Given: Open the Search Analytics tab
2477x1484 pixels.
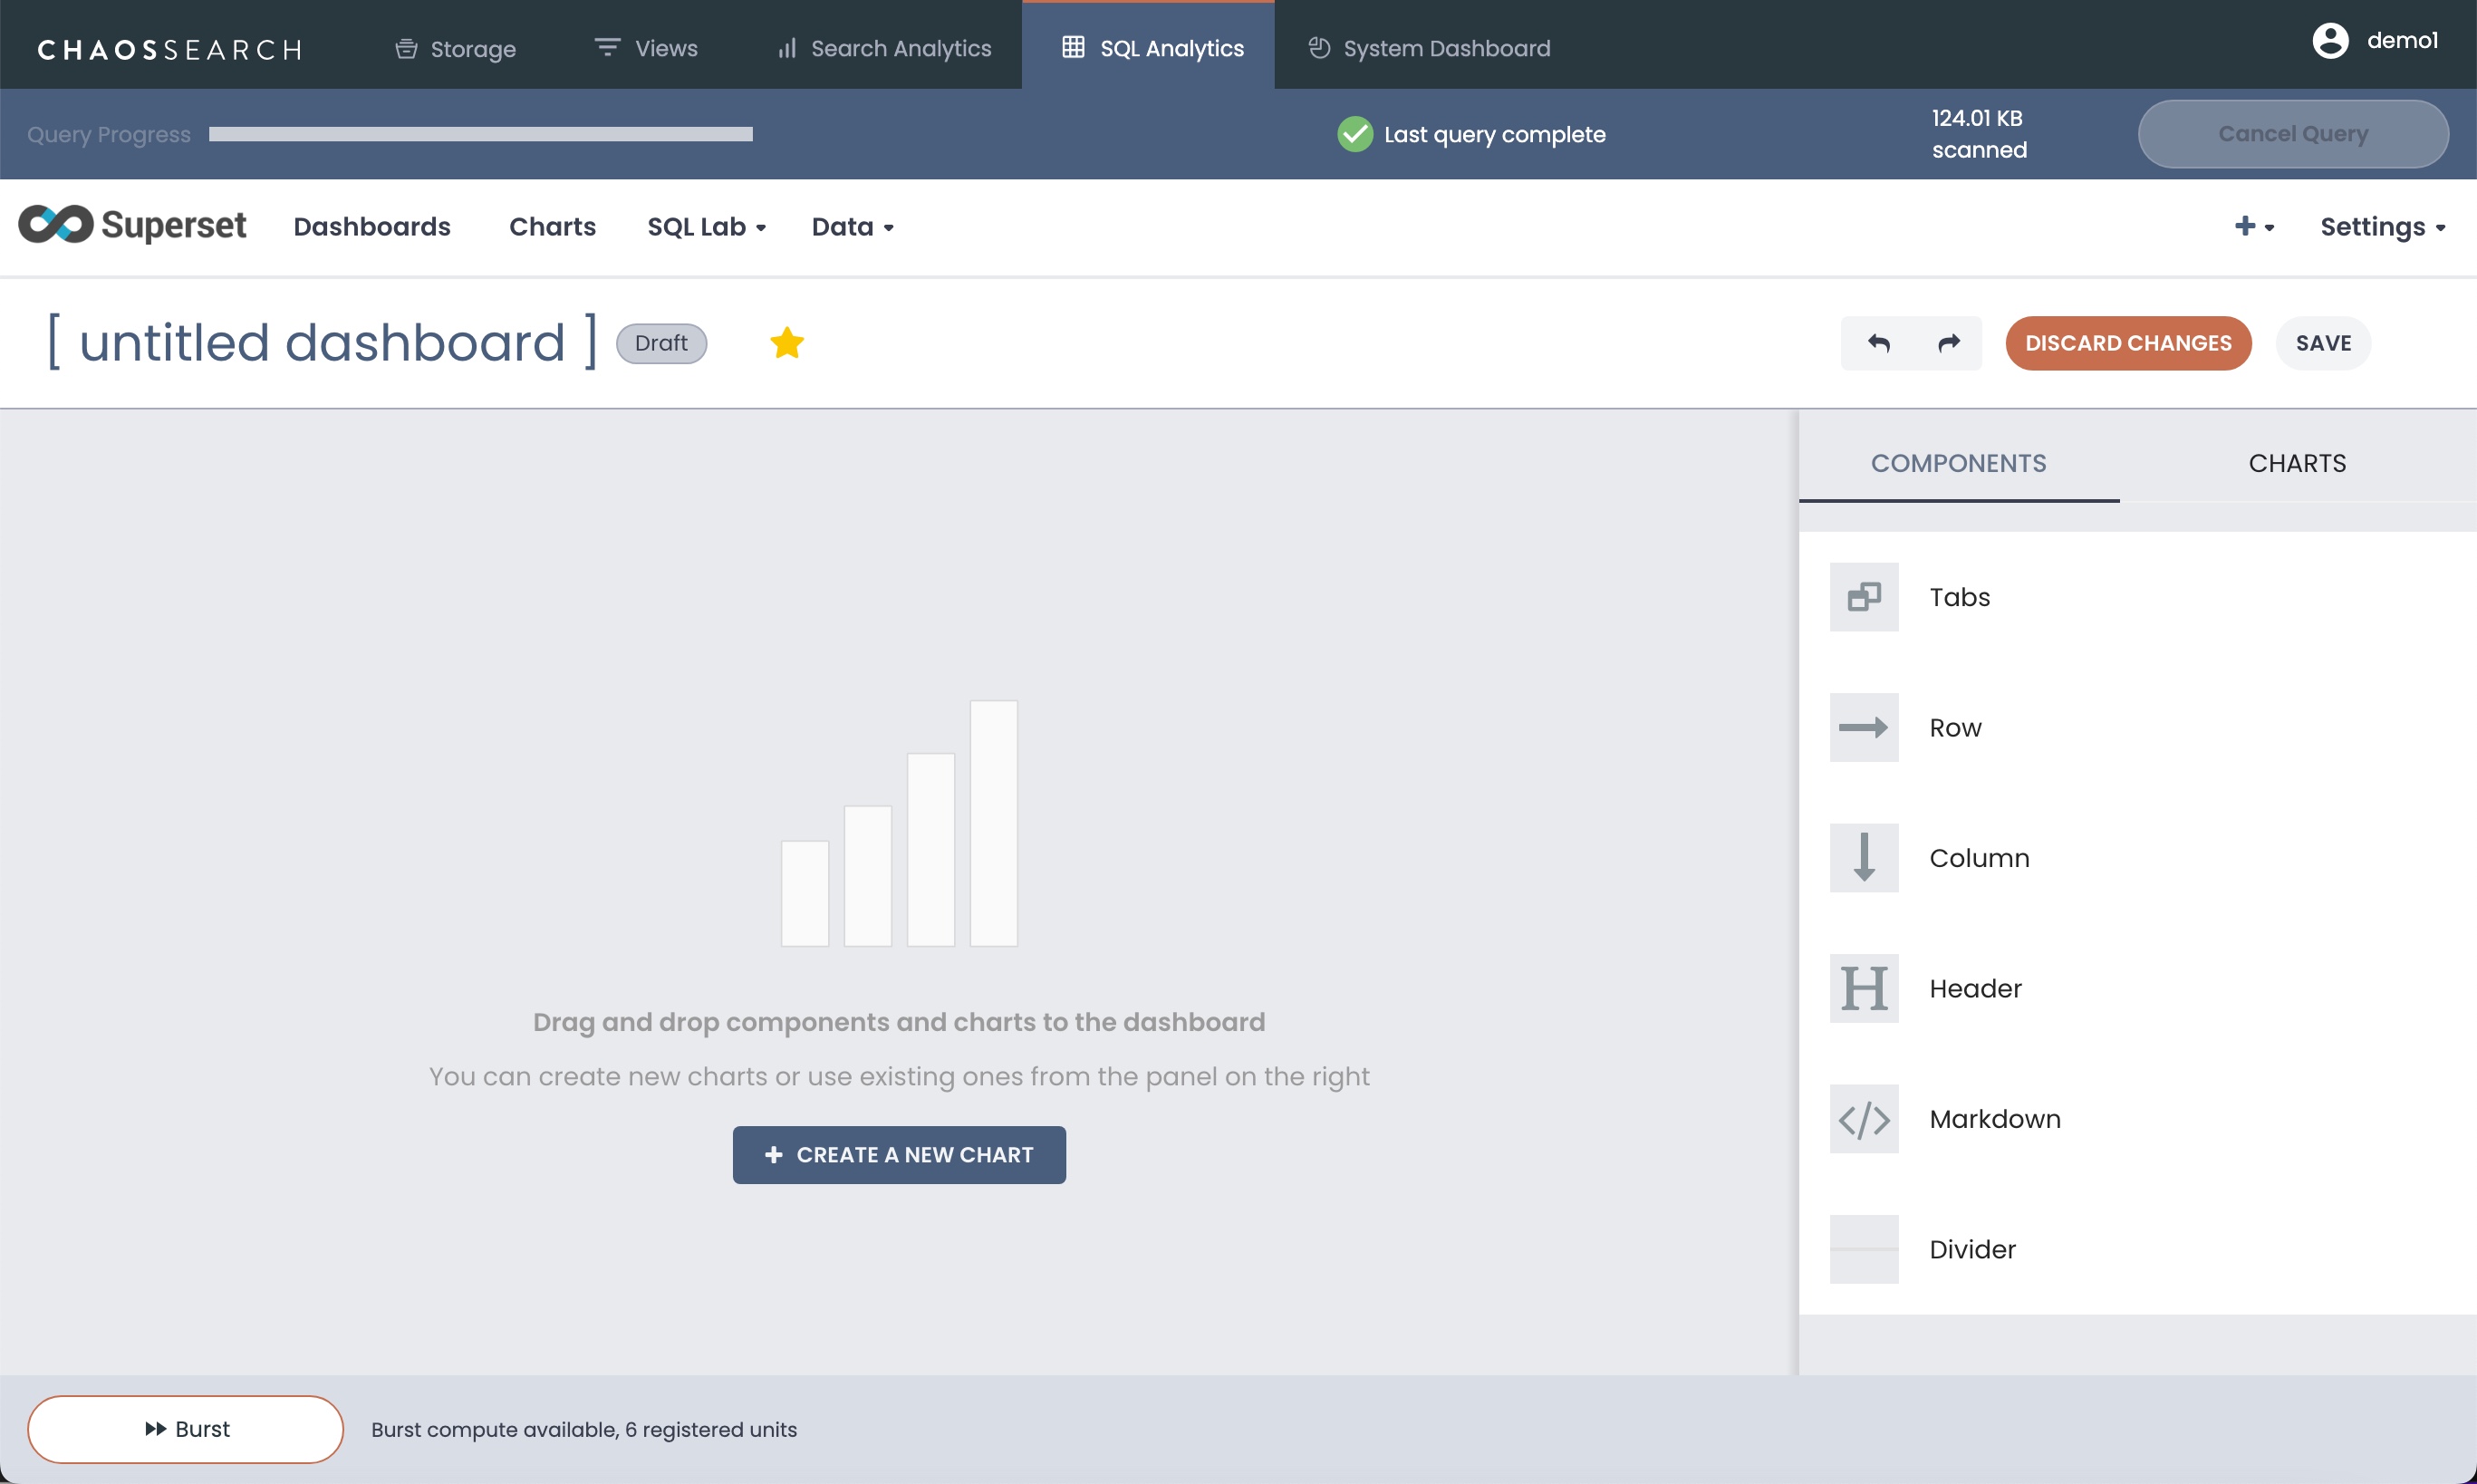Looking at the screenshot, I should tap(885, 48).
